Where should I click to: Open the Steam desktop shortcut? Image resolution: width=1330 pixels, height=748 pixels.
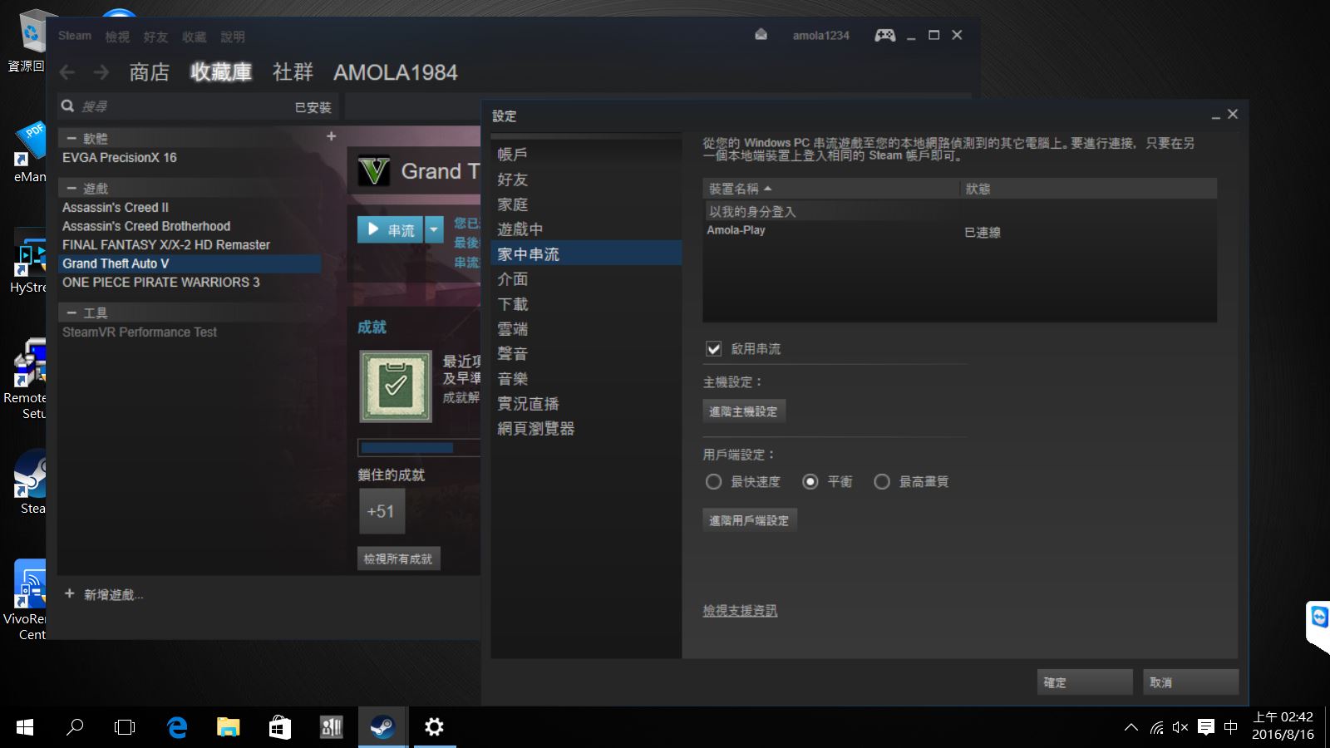coord(32,482)
